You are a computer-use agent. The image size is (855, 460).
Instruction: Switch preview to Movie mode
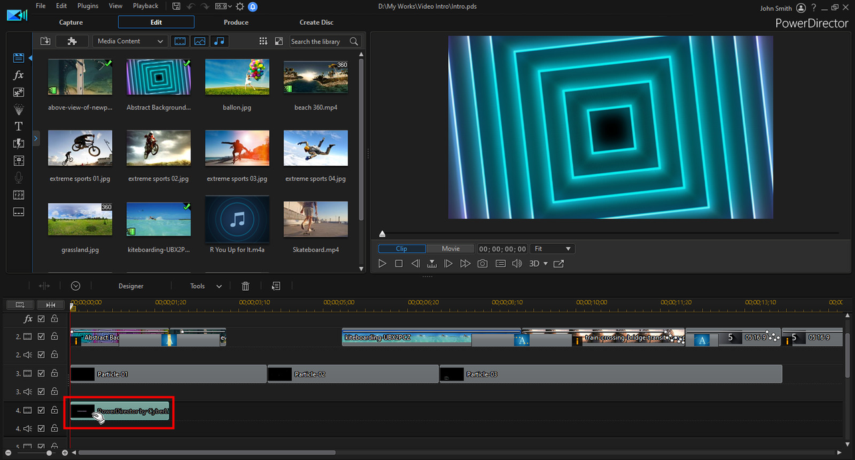450,249
